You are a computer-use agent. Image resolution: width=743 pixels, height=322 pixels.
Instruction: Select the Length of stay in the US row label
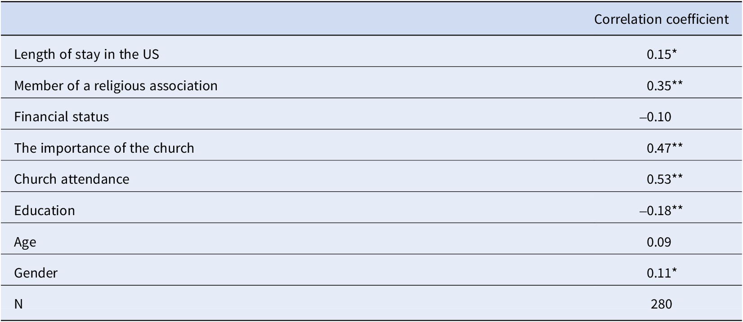(86, 54)
